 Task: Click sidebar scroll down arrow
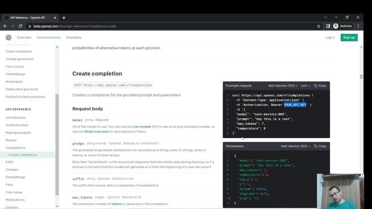pyautogui.click(x=57, y=207)
